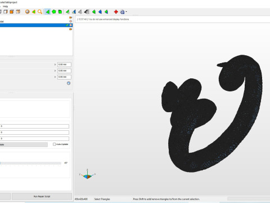This screenshot has width=270, height=203.
Task: Click the orange triangle zoom-to-selection icon
Action: pyautogui.click(x=34, y=12)
